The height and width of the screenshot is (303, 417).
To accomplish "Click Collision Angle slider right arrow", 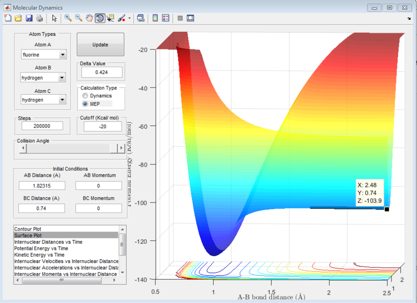I will (121, 148).
